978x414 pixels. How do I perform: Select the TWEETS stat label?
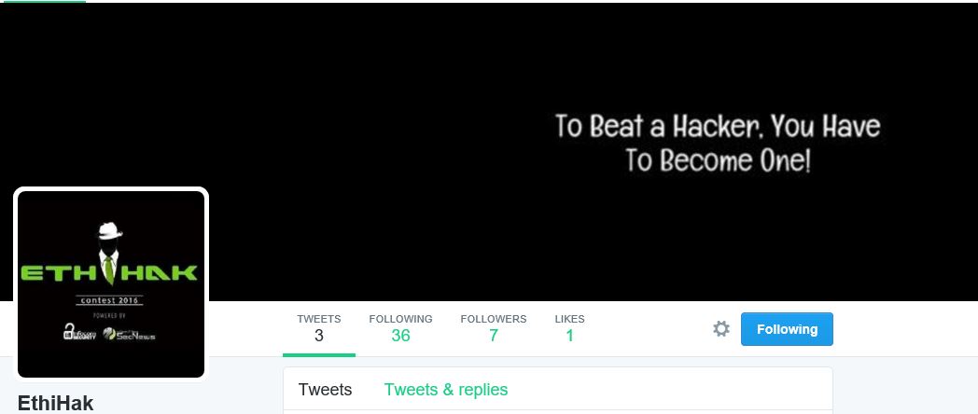point(319,319)
